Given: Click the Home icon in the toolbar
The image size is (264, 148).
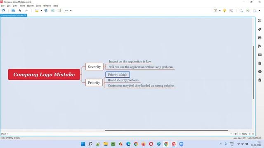Looking at the screenshot, I should (3, 11).
